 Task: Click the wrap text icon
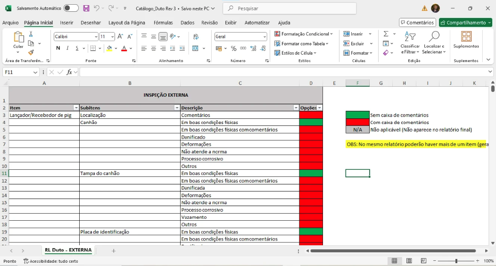(x=196, y=37)
